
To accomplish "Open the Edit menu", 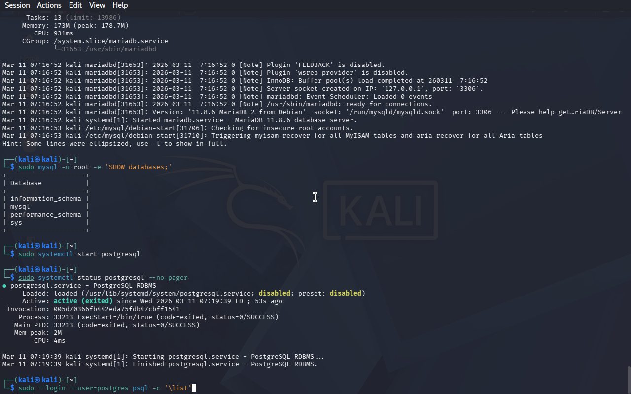I will [x=75, y=5].
